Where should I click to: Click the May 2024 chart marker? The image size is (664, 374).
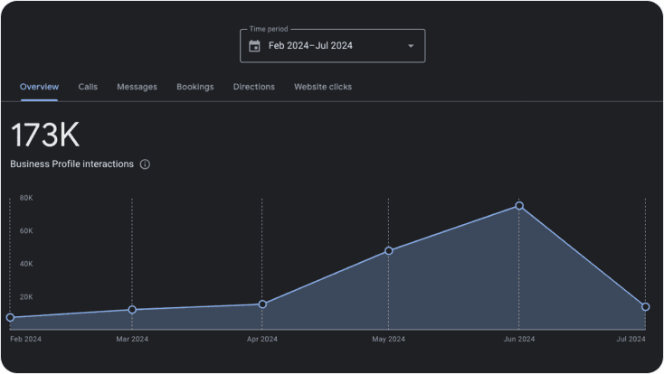[x=389, y=251]
